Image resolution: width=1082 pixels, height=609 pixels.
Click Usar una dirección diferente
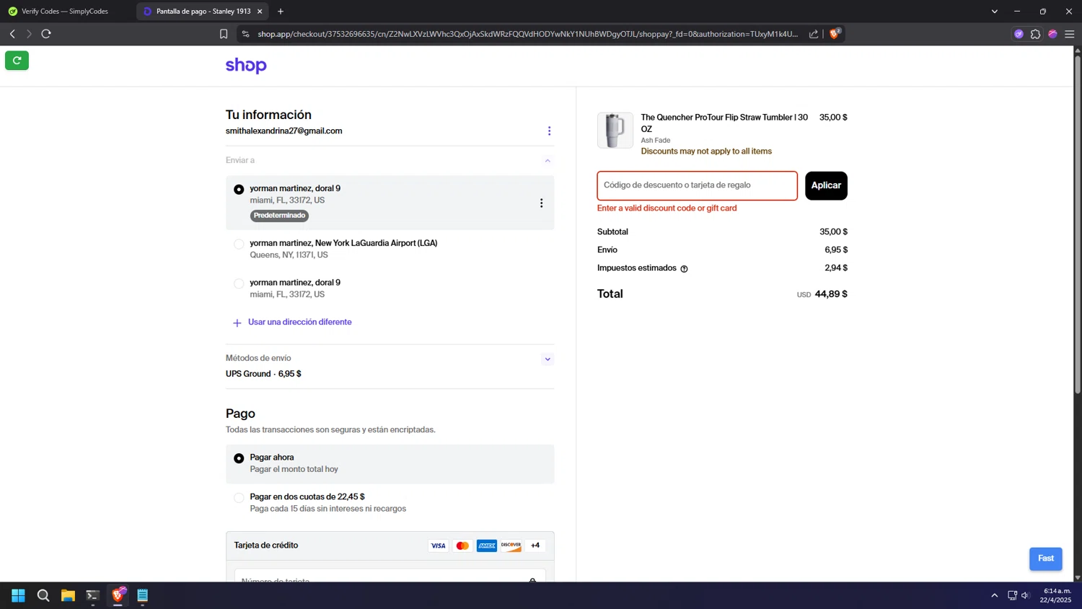[x=300, y=323]
